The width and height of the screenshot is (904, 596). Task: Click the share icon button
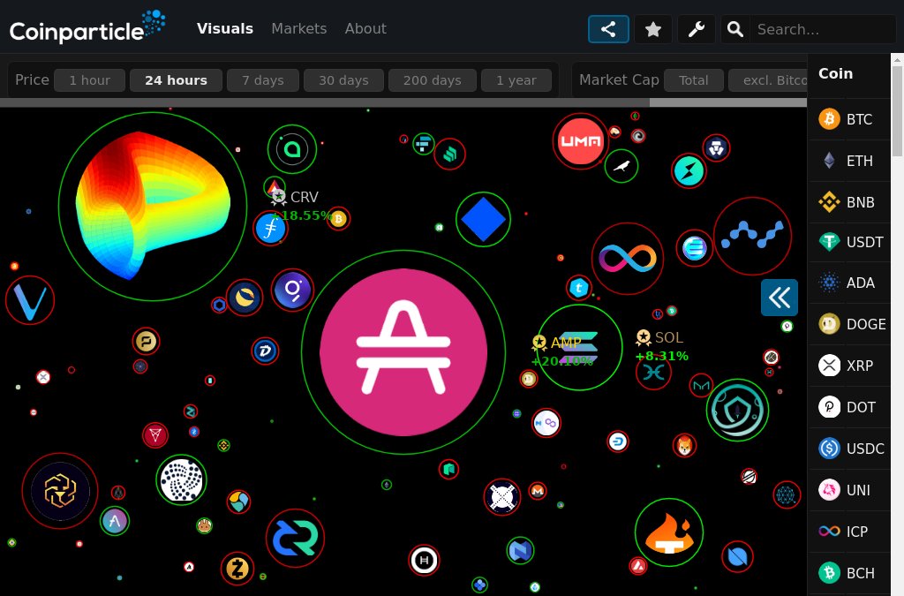pos(608,29)
